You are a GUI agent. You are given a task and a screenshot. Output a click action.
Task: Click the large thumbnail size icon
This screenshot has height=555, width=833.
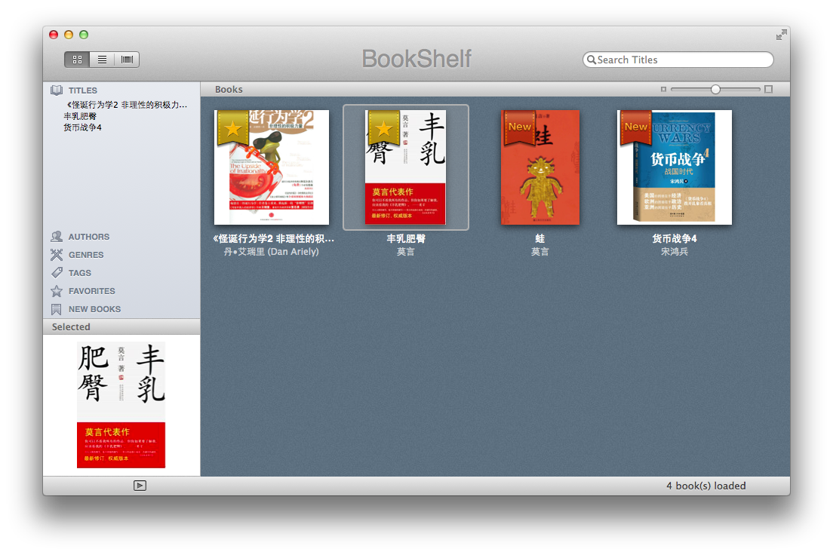(x=768, y=89)
